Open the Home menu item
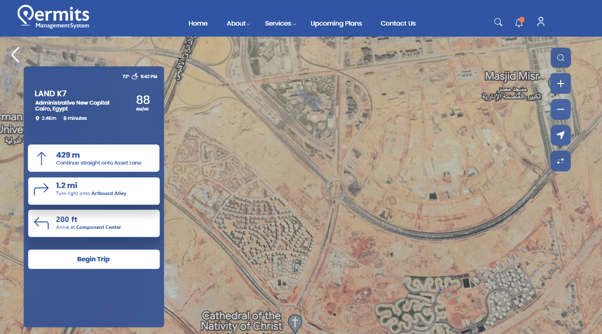 click(x=198, y=24)
